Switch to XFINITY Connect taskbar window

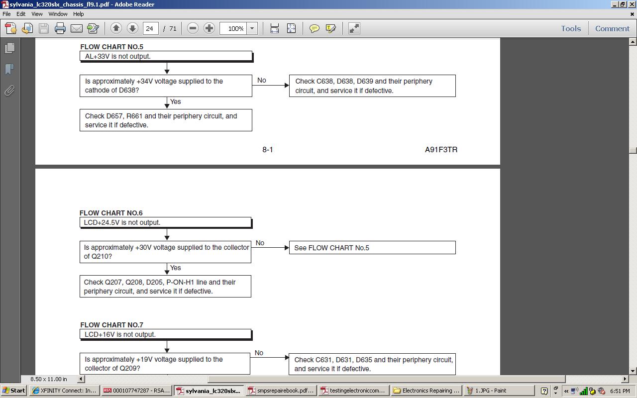64,391
